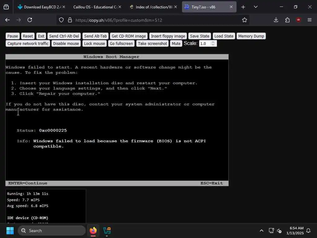This screenshot has width=317, height=238.
Task: Click the taskbar Search box
Action: pyautogui.click(x=52, y=231)
